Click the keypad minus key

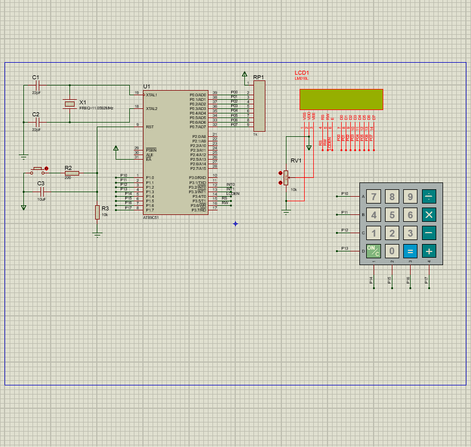point(429,233)
